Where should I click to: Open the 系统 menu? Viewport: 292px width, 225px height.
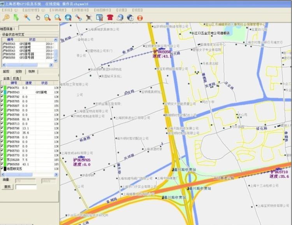9,10
